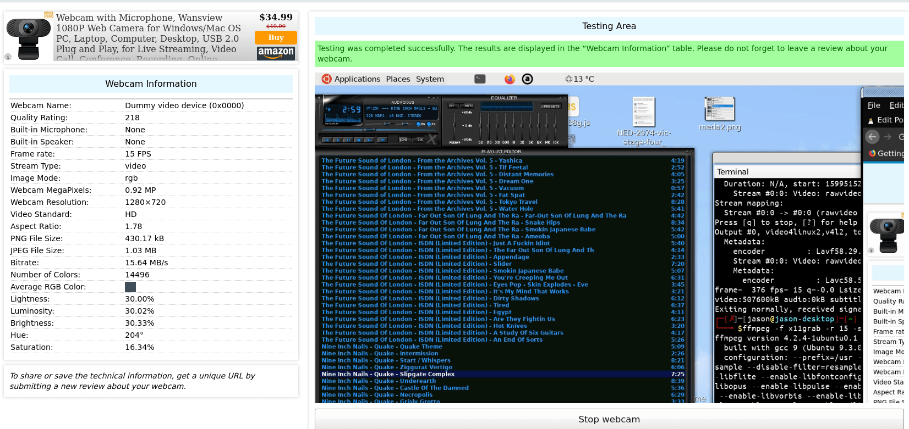Toggle the Audacious equalizer window button
The height and width of the screenshot is (429, 909).
pos(419,124)
